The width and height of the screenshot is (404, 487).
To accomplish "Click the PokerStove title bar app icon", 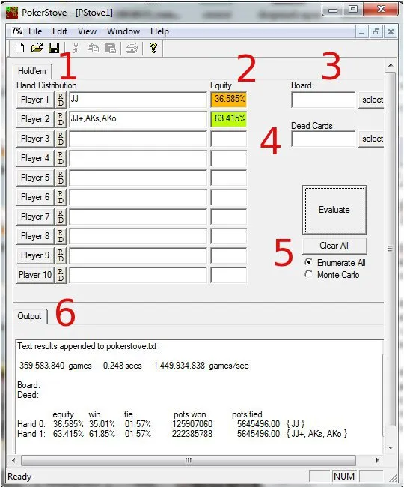I will pos(12,13).
